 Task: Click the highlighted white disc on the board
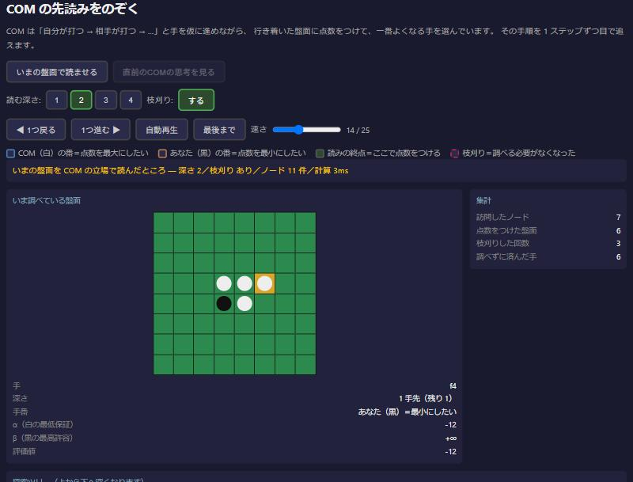(265, 283)
